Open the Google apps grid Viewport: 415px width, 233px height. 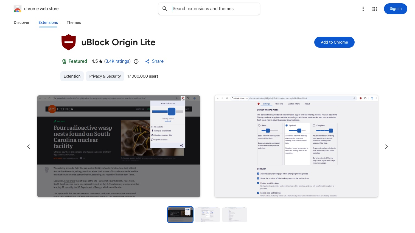(375, 9)
